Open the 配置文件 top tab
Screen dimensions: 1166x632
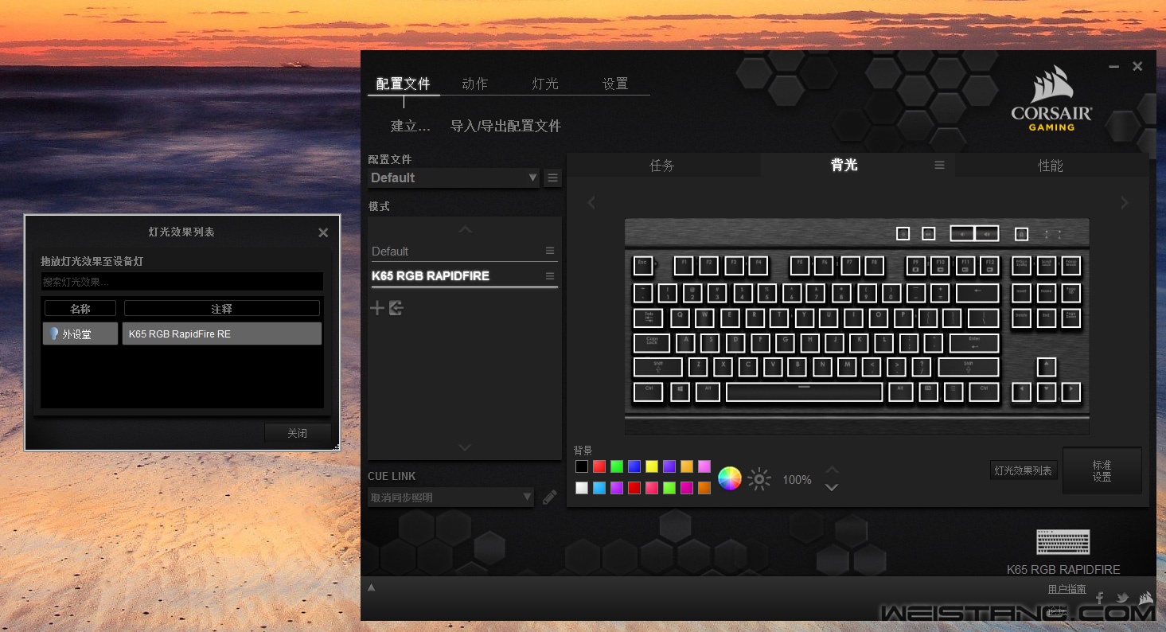coord(404,84)
